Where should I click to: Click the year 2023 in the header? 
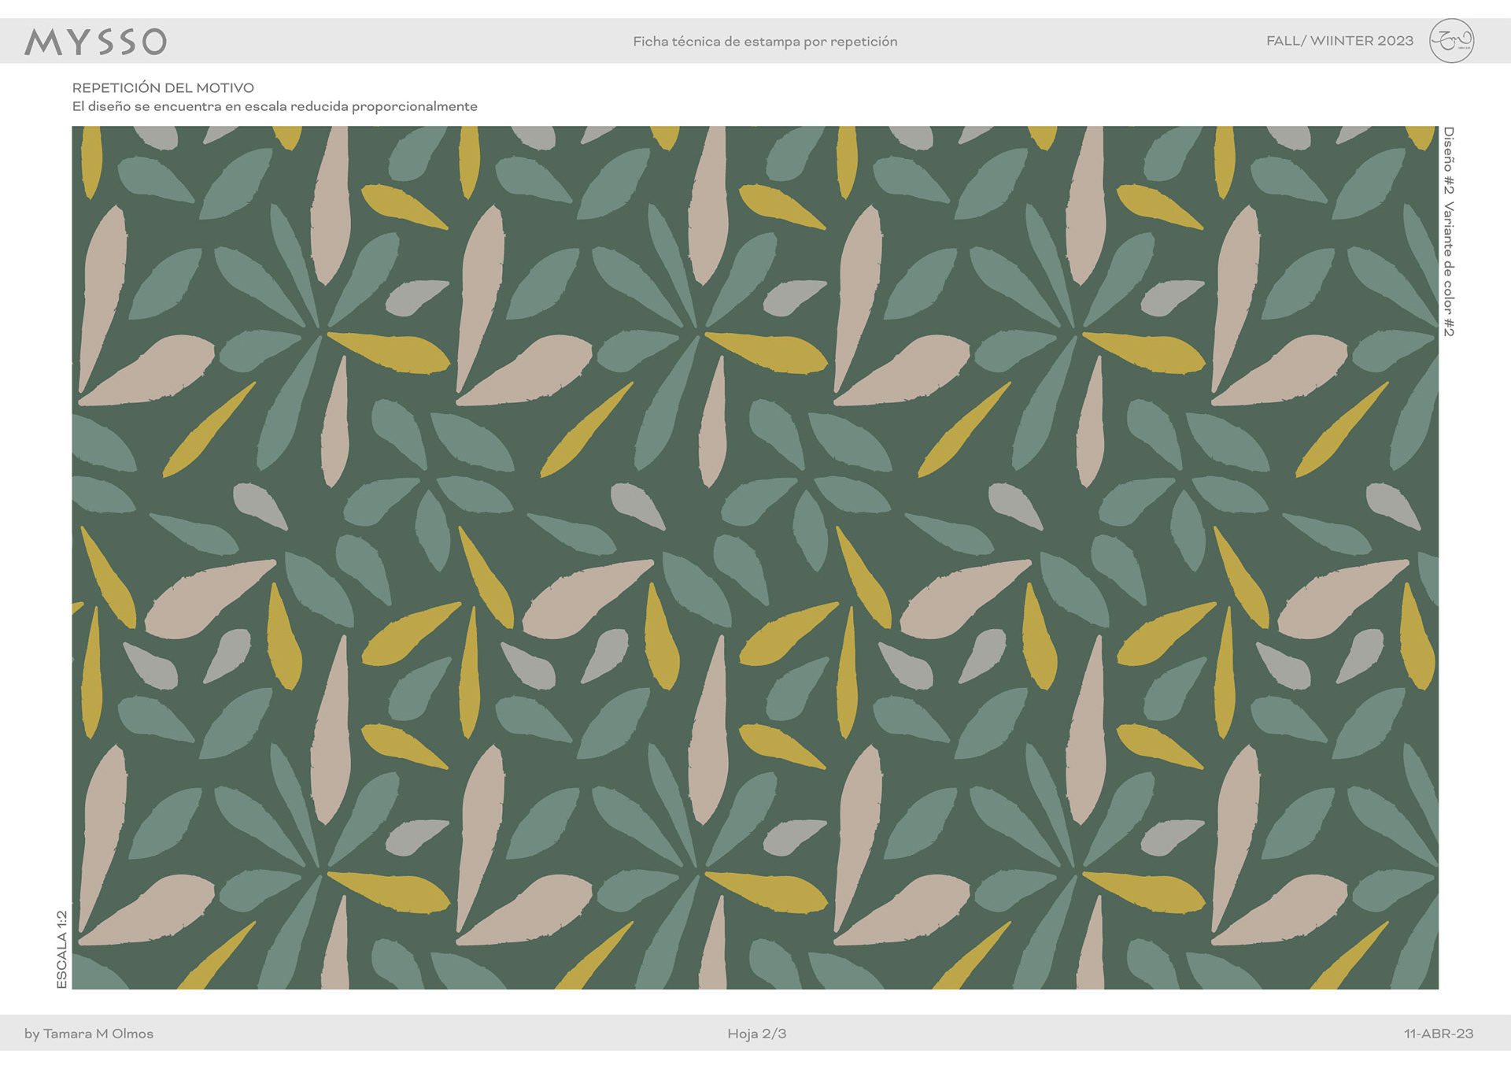pos(1395,41)
